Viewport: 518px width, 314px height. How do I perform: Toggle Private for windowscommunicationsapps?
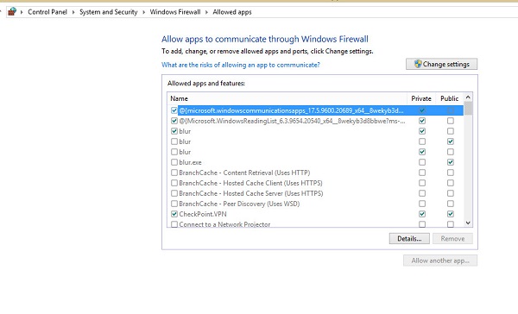[x=422, y=110]
